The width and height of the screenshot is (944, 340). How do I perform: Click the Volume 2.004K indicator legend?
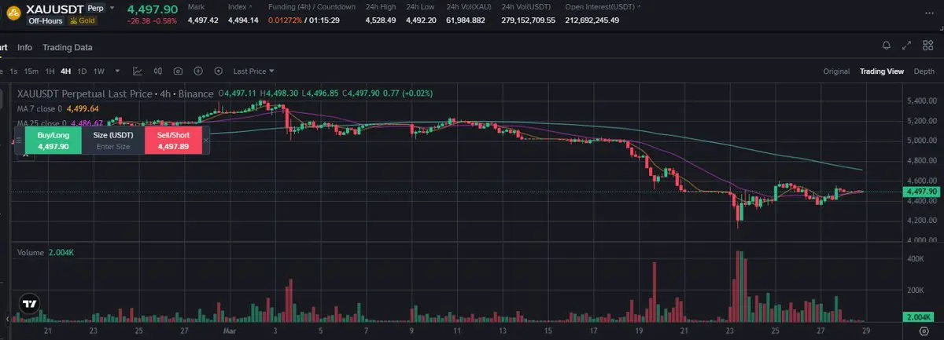coord(46,251)
